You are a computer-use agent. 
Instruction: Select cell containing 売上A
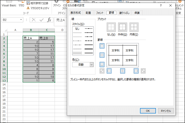pyautogui.click(x=31, y=38)
